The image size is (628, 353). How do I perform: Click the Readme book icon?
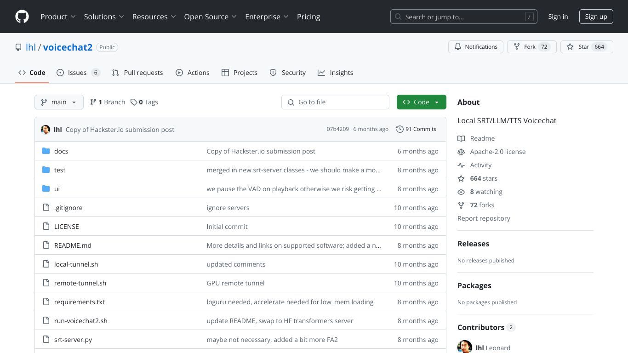coord(461,138)
